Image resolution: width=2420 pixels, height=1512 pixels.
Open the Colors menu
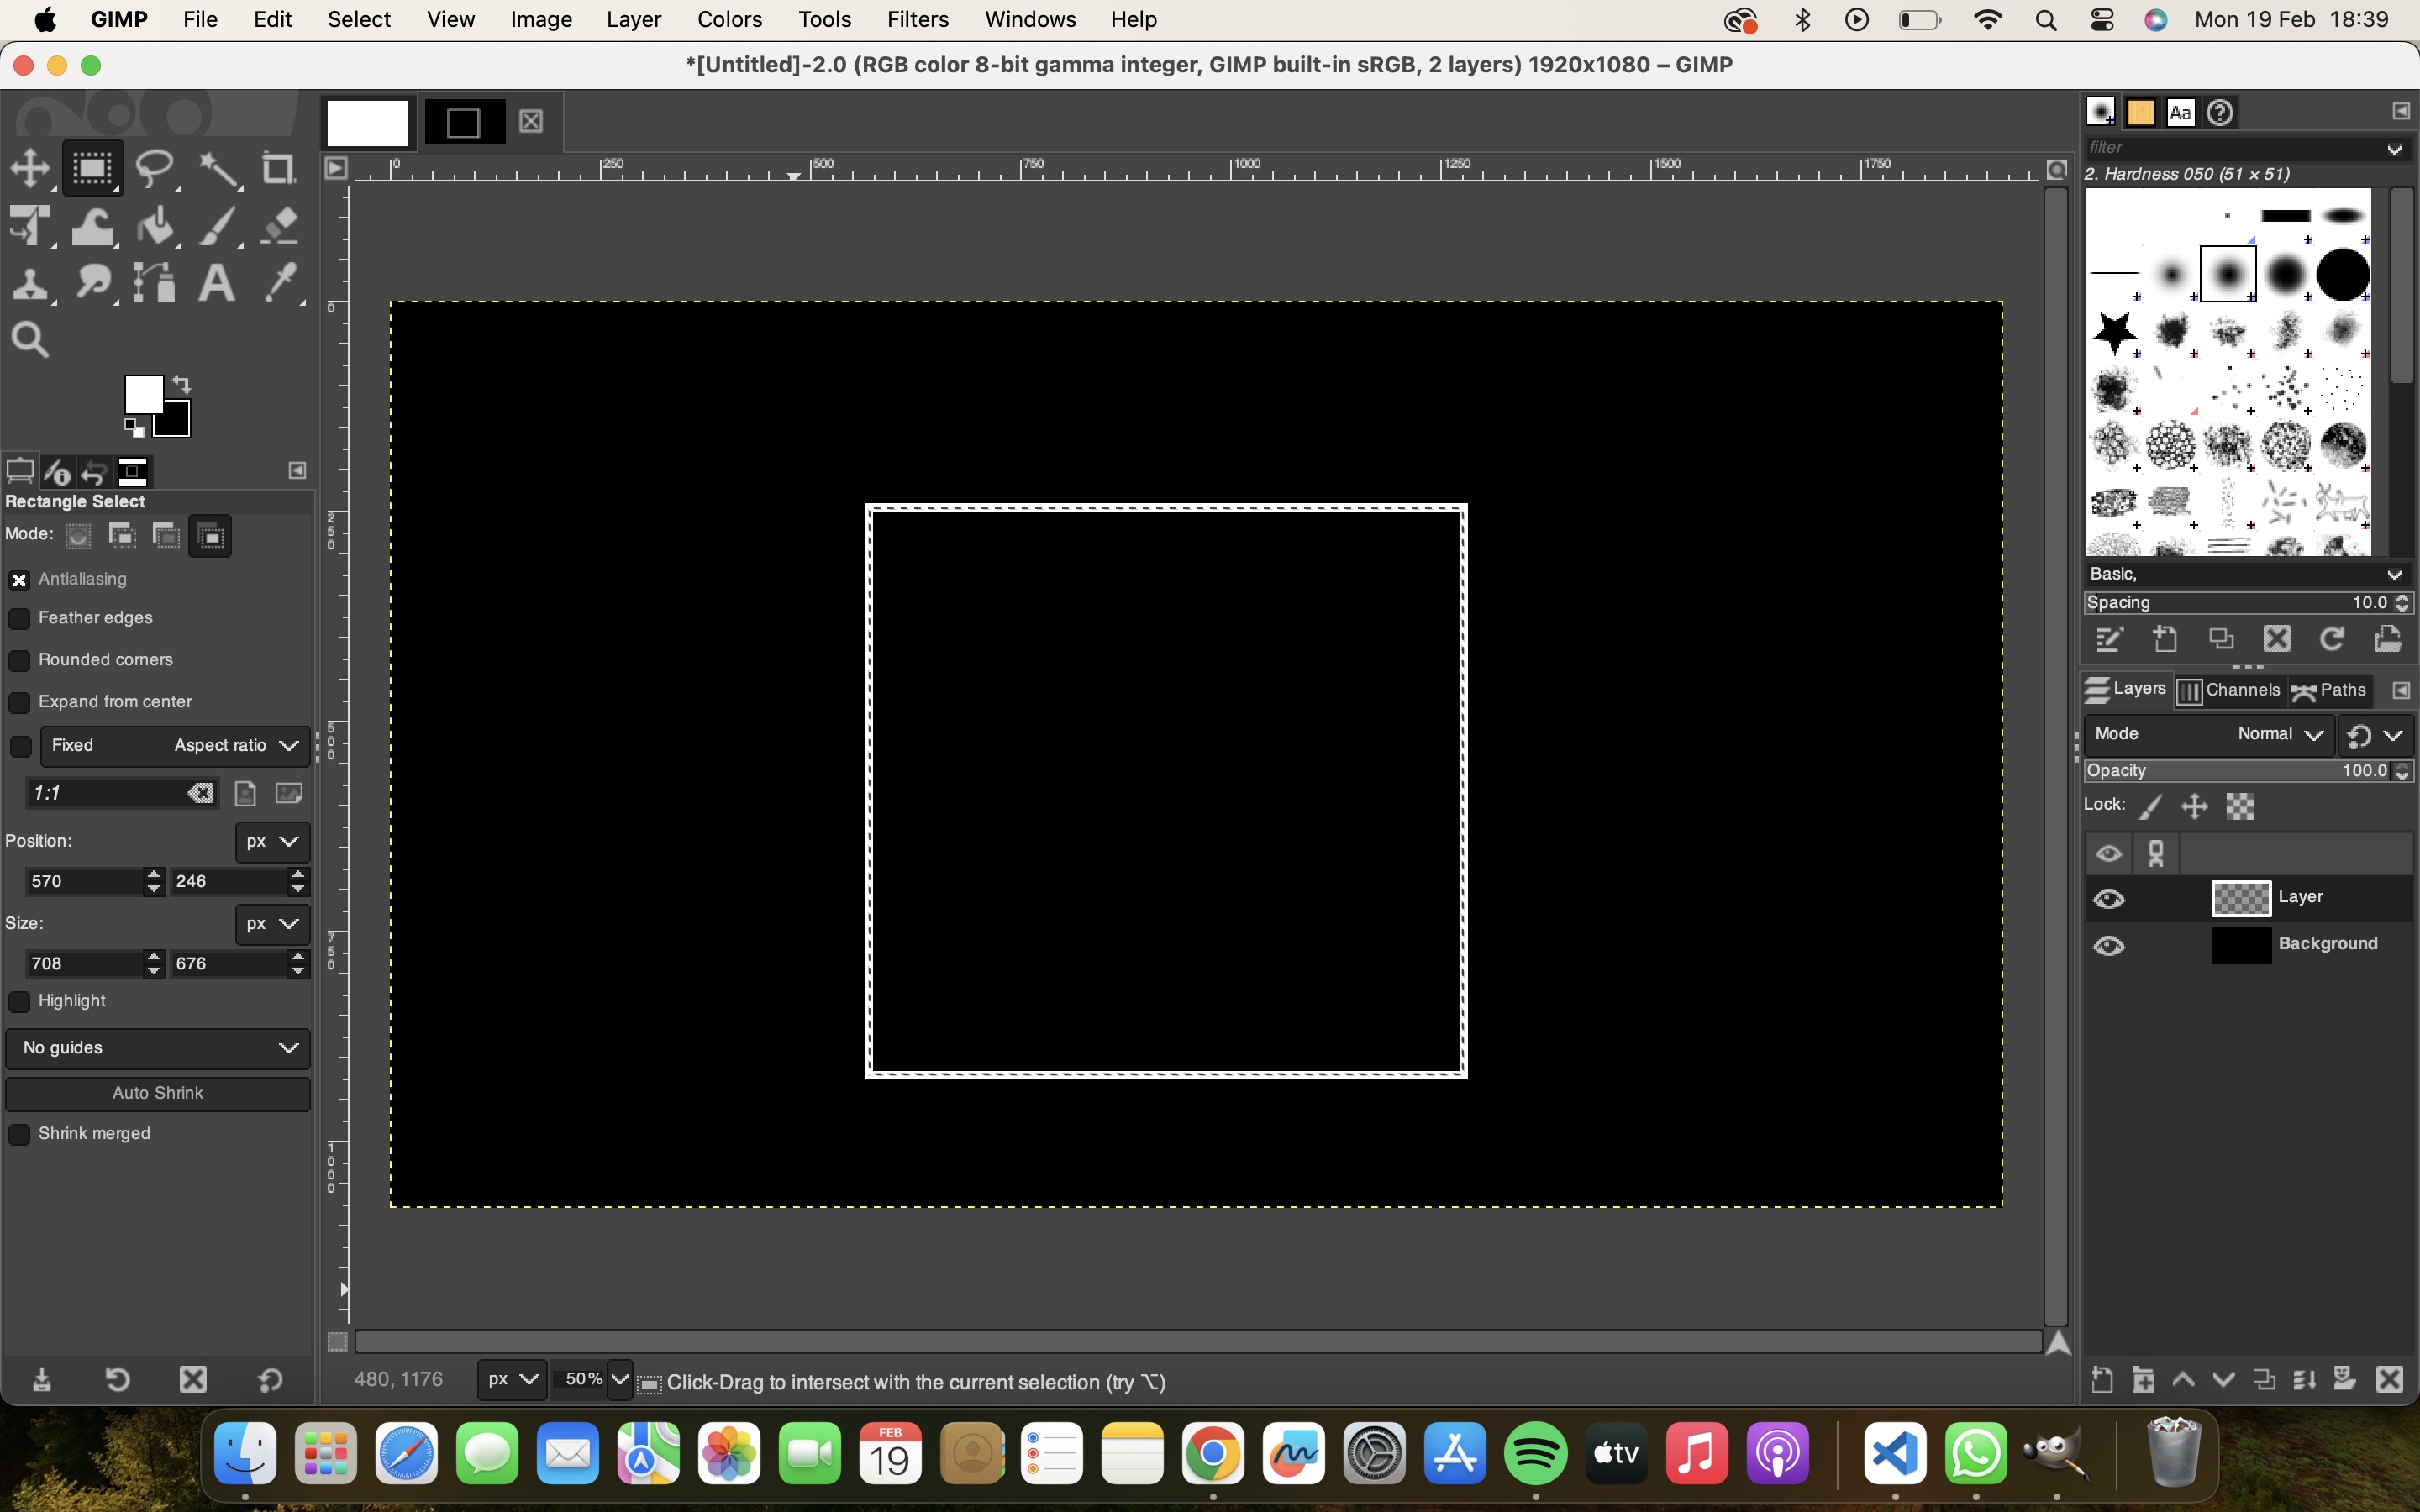pos(729,20)
